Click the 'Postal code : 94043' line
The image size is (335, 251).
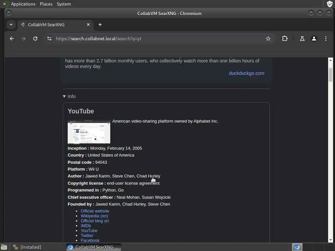[x=87, y=162]
